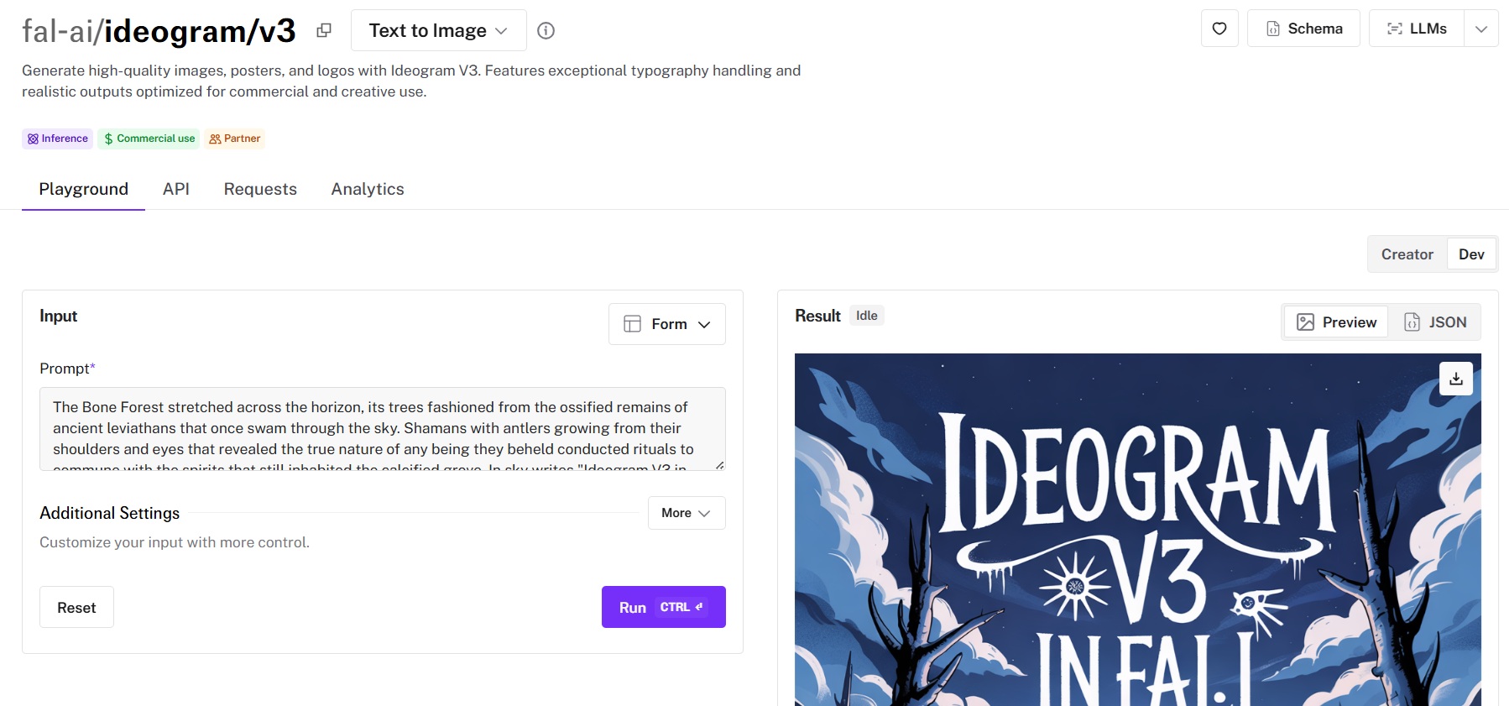Go to the Analytics tab
Image resolution: width=1509 pixels, height=706 pixels.
(368, 189)
